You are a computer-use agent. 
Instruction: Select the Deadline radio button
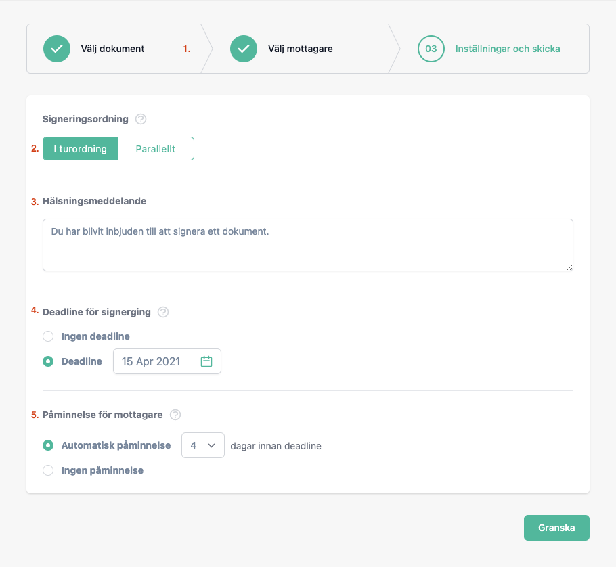point(48,361)
